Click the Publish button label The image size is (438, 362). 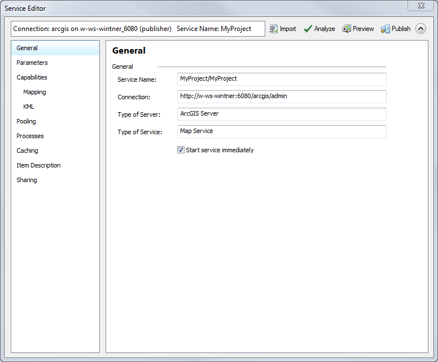coord(401,29)
